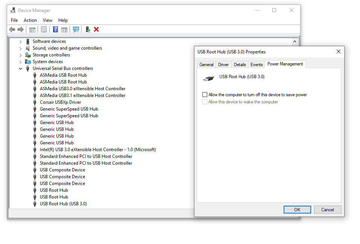Screen dimensions: 360x244
Task: Switch to the Events tab
Action: tap(257, 65)
